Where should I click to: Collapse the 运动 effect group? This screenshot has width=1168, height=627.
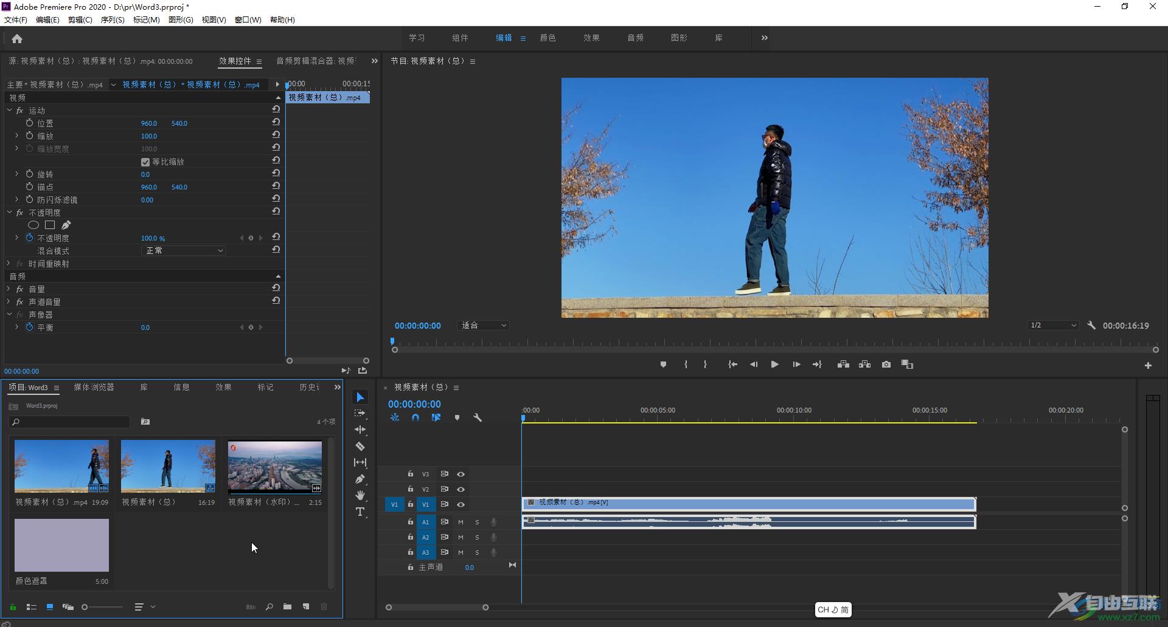click(x=9, y=110)
